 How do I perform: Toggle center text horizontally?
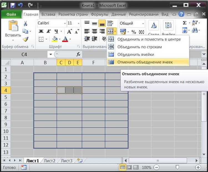[x=95, y=31]
